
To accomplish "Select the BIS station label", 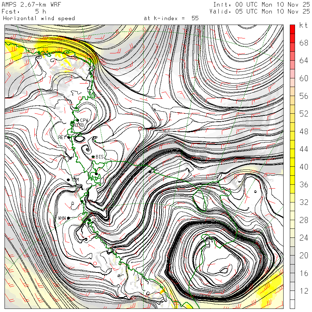I will 100,157.
